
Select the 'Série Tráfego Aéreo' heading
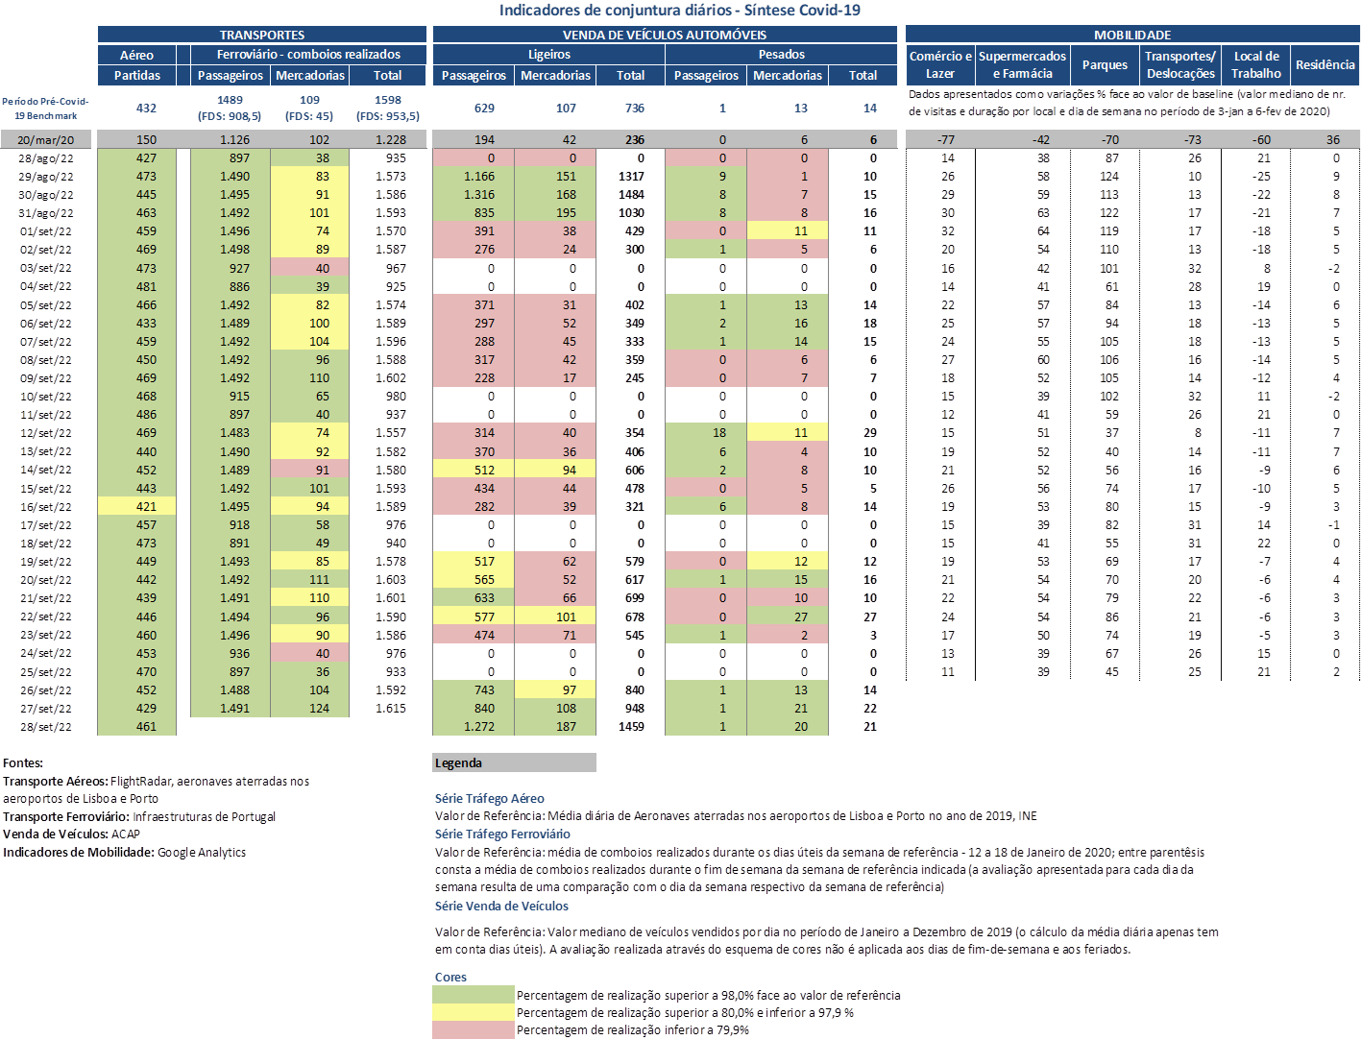(489, 798)
